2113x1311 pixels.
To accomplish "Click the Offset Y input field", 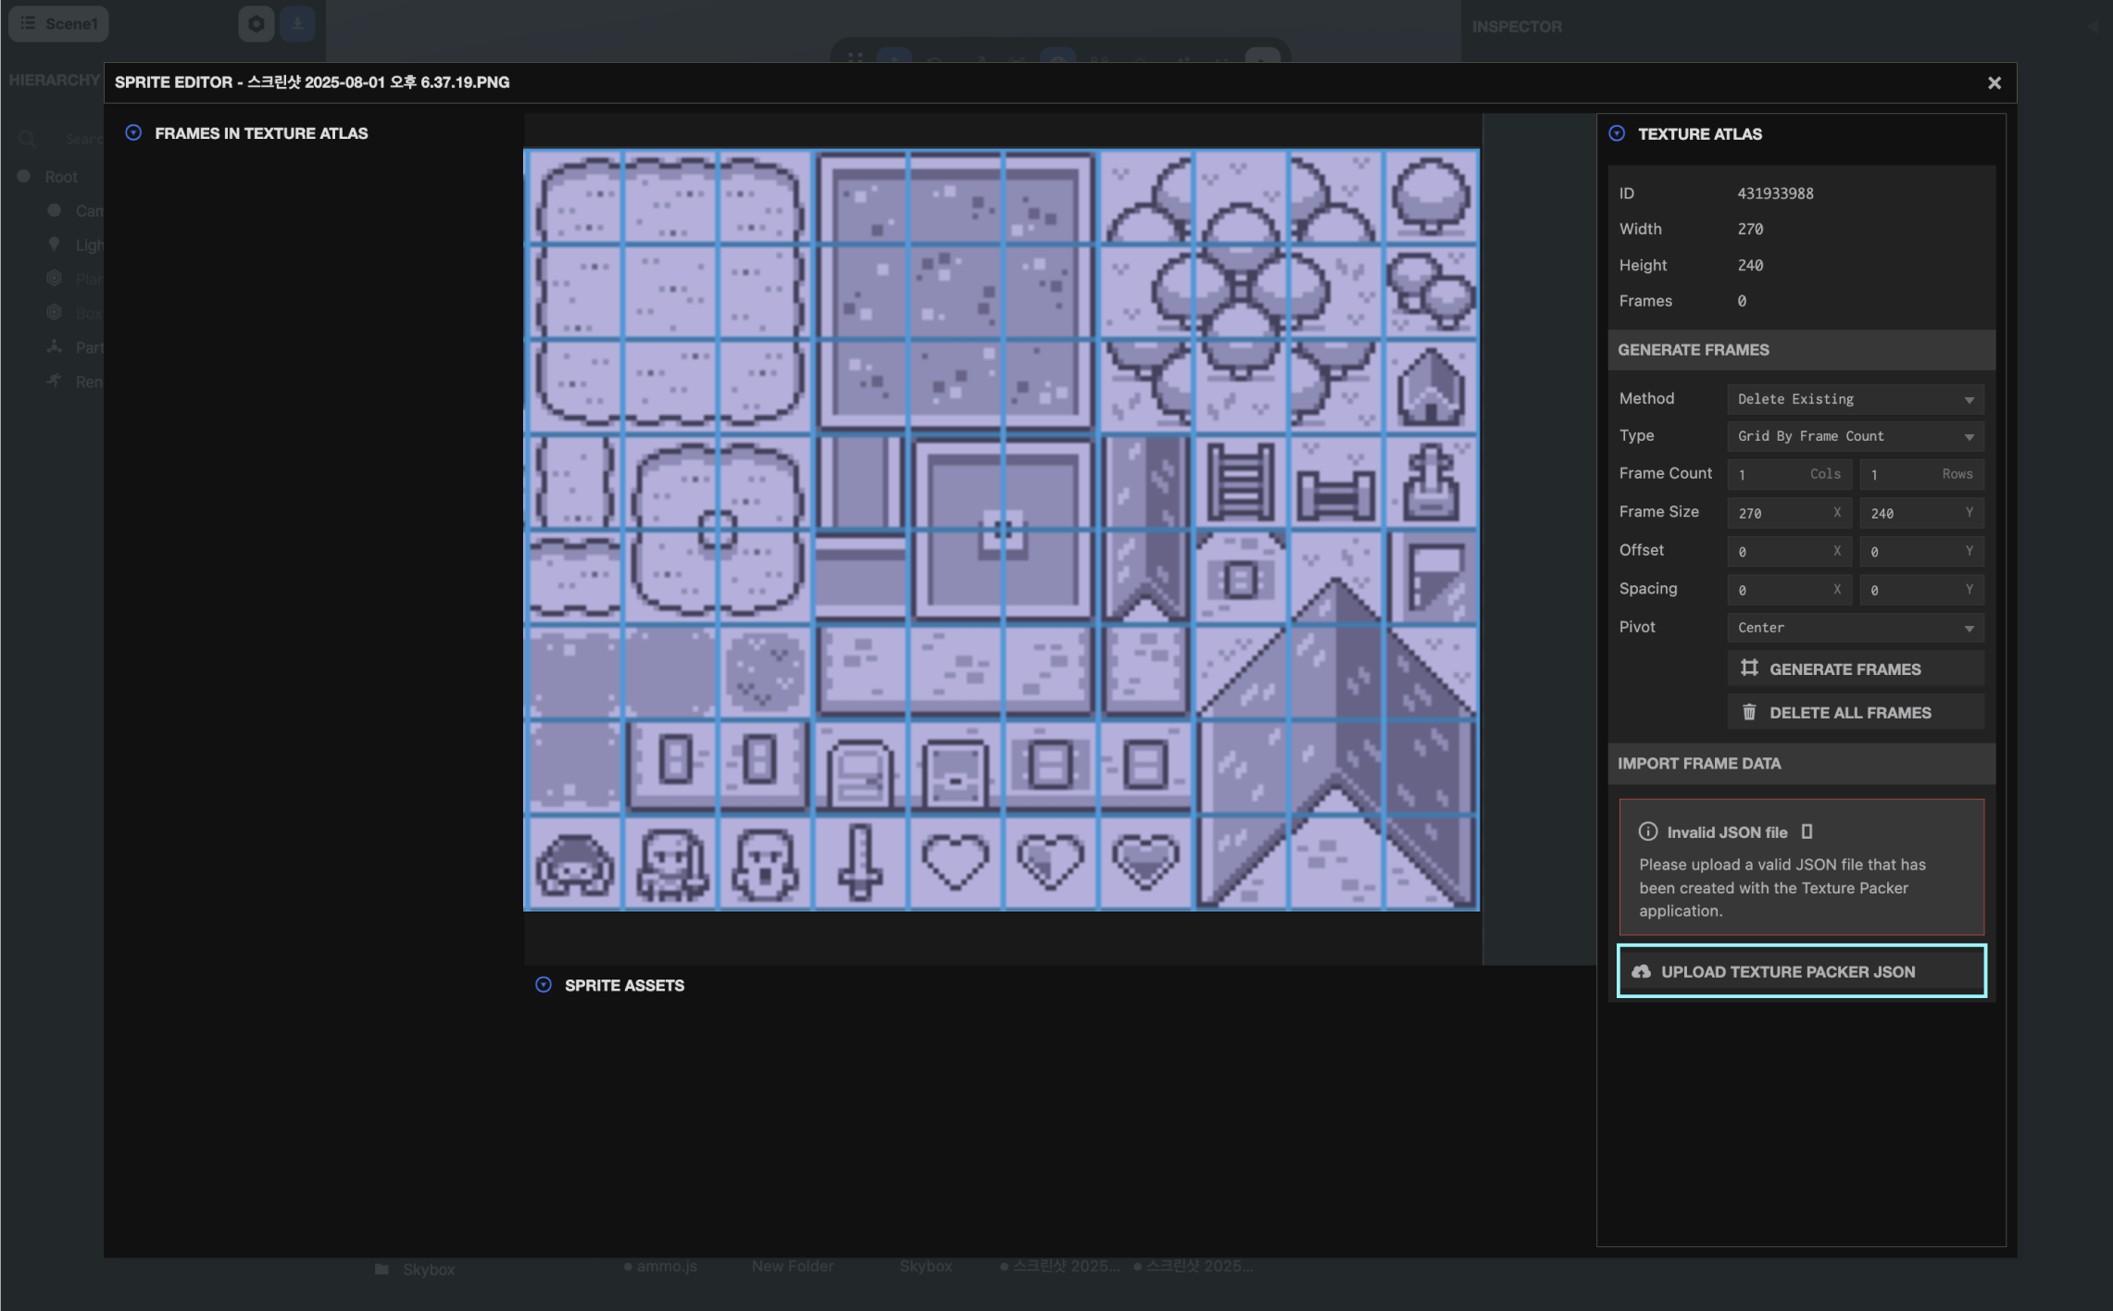I will pos(1919,552).
